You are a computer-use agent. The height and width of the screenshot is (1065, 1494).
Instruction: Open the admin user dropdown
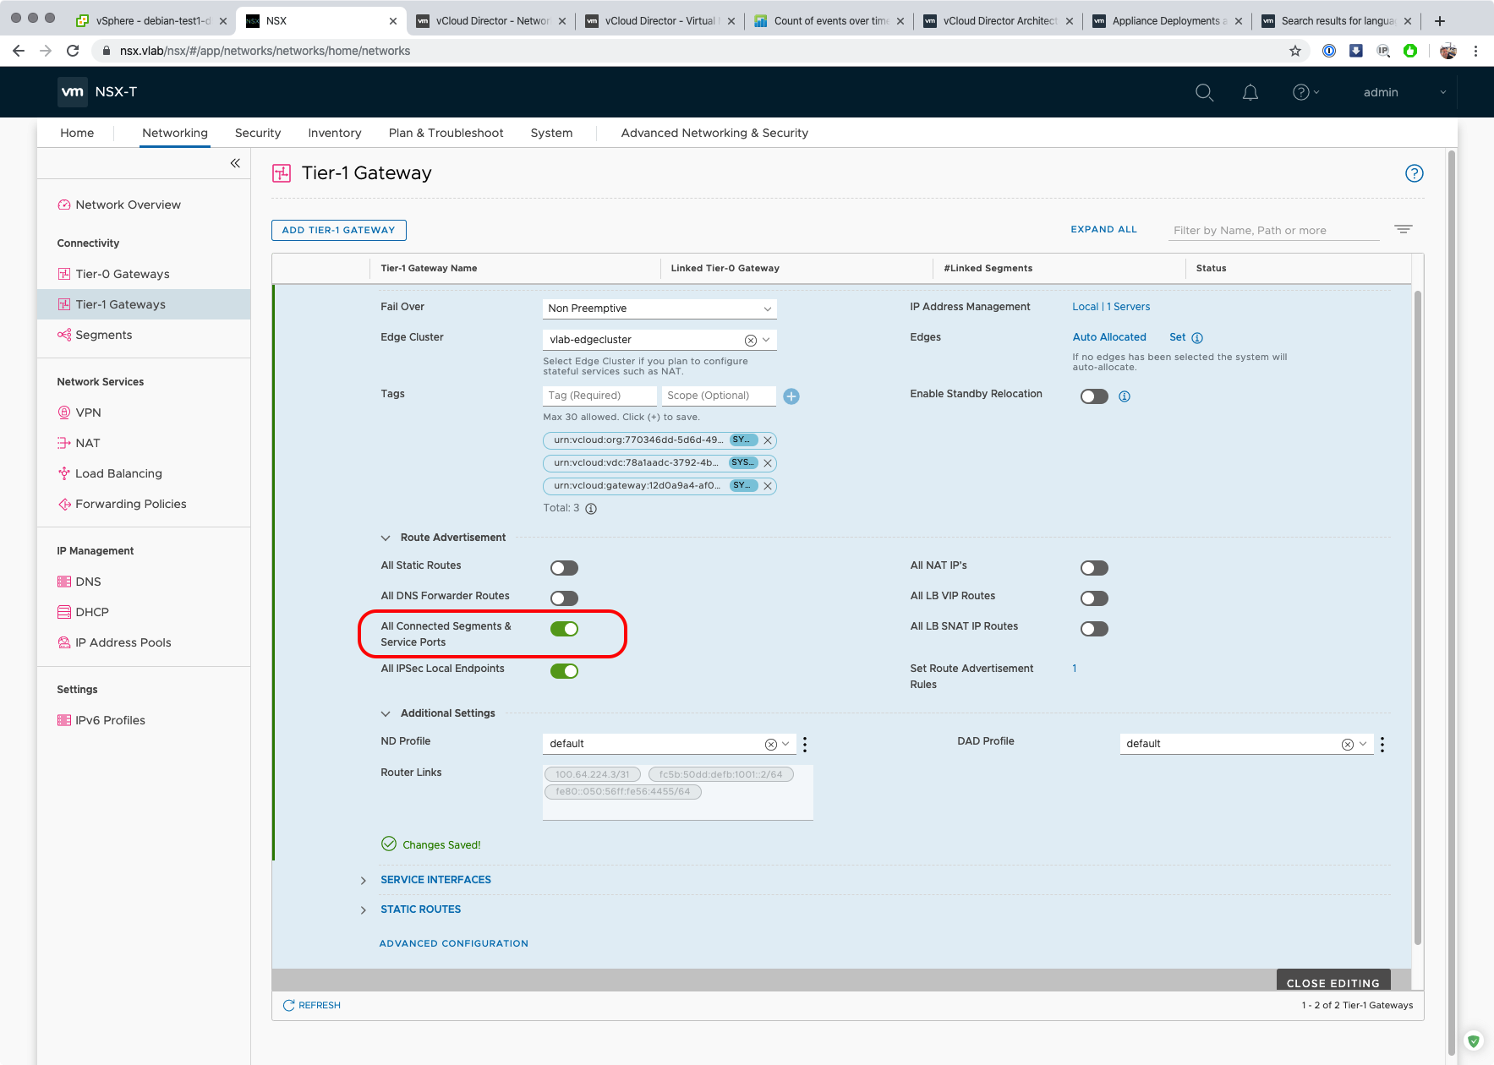[x=1404, y=92]
